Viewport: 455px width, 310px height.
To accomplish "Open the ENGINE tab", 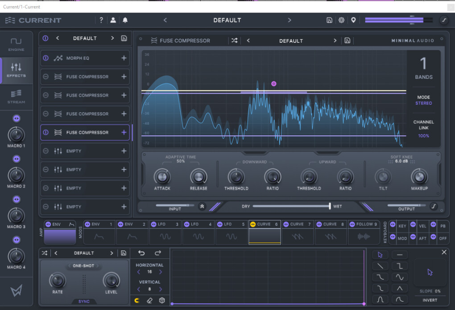I will (16, 45).
